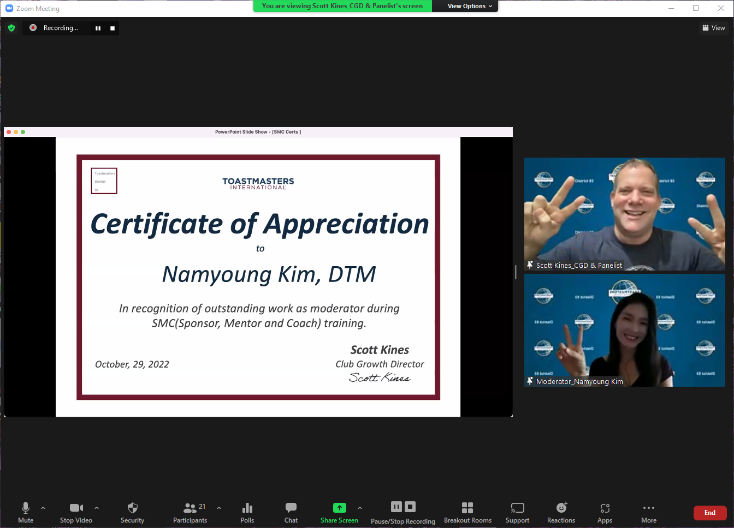Open the Security shield menu

pos(132,512)
